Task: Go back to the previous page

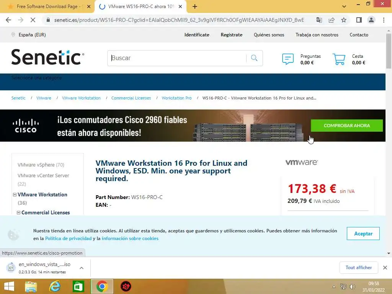Action: click(x=8, y=20)
